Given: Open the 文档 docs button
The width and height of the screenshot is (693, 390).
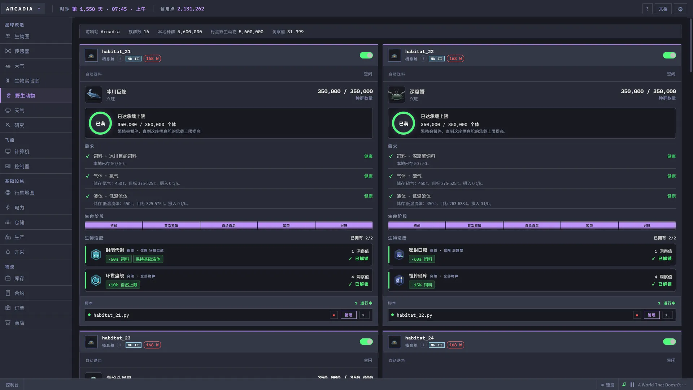Looking at the screenshot, I should [x=663, y=9].
